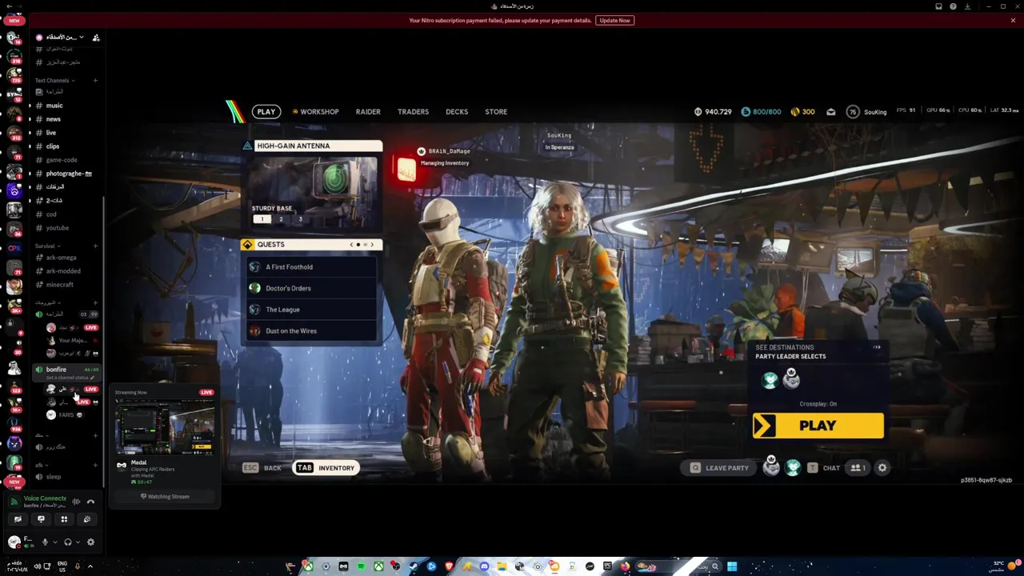This screenshot has width=1024, height=576.
Task: Create channel in Text Channels category
Action: coord(95,80)
